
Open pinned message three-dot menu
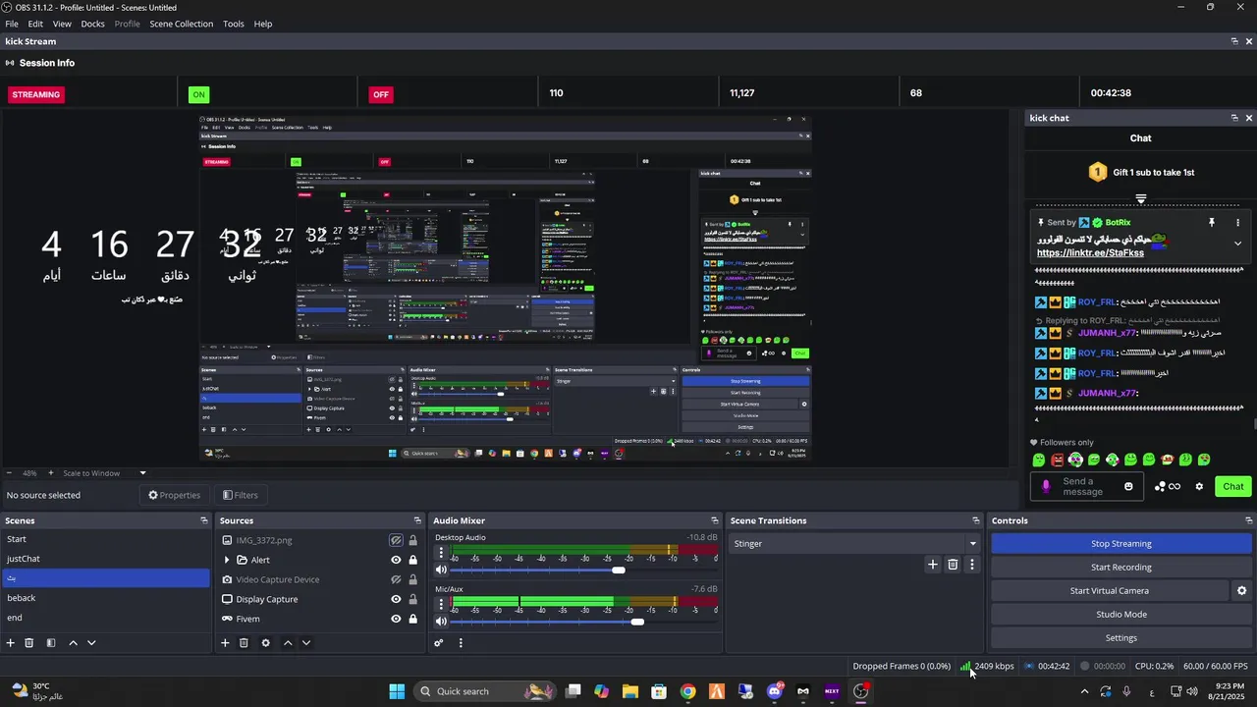pyautogui.click(x=1237, y=223)
